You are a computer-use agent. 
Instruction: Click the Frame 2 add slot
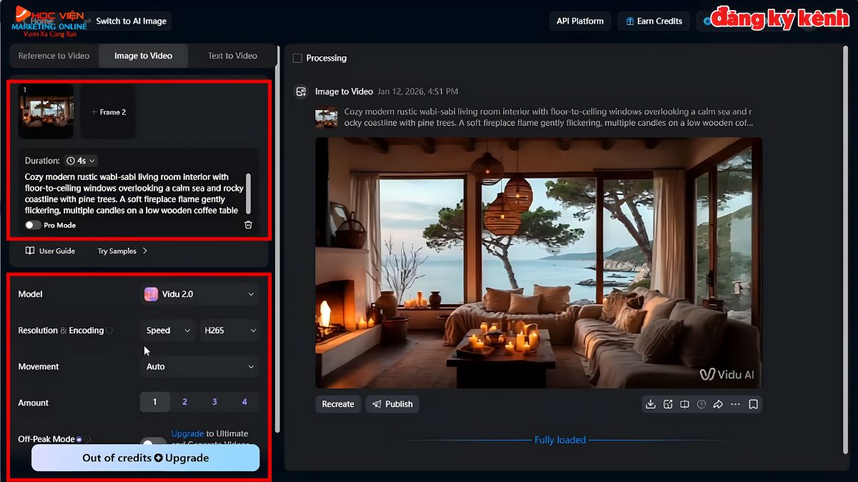(107, 111)
